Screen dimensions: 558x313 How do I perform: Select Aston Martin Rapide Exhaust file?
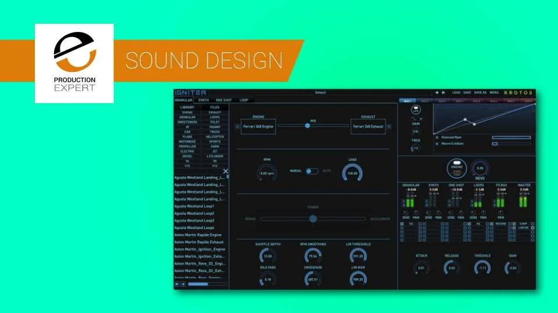pyautogui.click(x=199, y=242)
